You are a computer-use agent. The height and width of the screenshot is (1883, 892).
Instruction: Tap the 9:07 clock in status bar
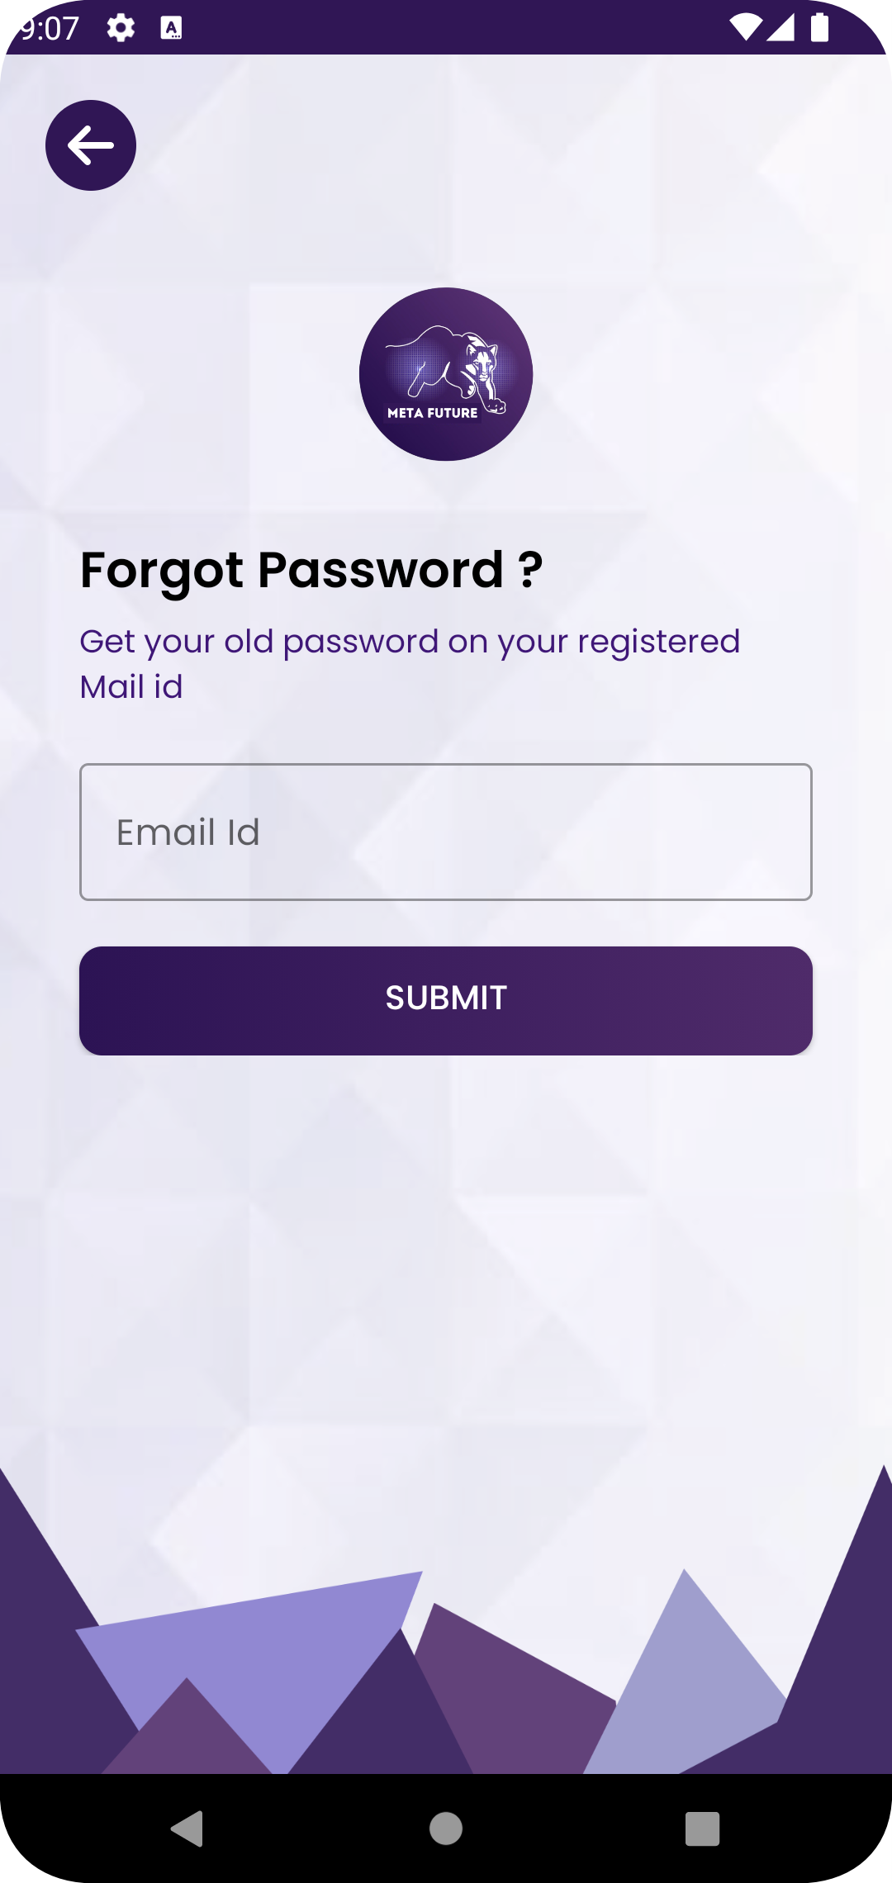coord(50,29)
